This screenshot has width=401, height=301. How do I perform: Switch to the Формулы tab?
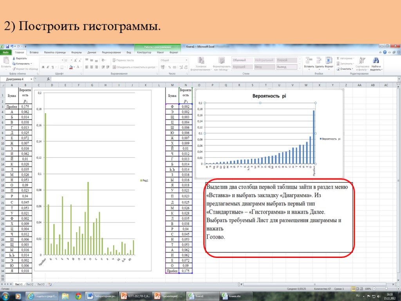pyautogui.click(x=76, y=53)
